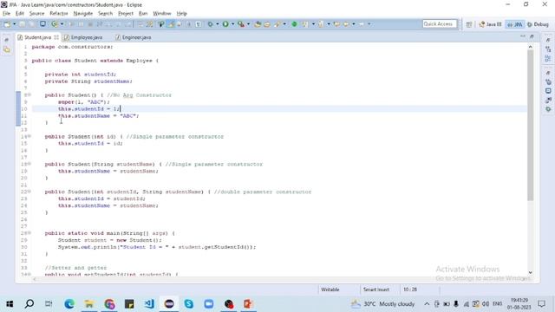The height and width of the screenshot is (312, 555).
Task: Open the Refactor menu
Action: tap(59, 14)
